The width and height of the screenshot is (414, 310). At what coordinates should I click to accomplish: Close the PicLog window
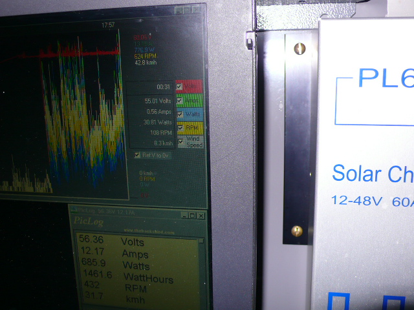[x=201, y=215]
